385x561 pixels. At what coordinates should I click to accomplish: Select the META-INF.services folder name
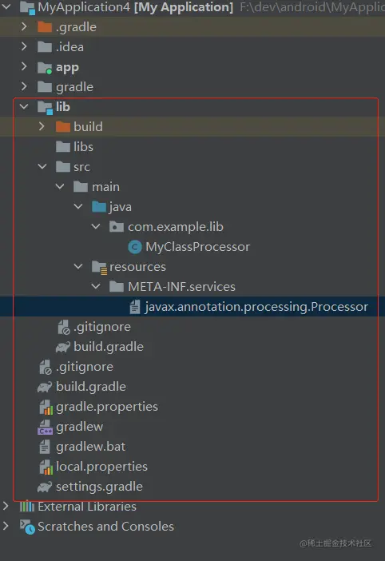(181, 287)
